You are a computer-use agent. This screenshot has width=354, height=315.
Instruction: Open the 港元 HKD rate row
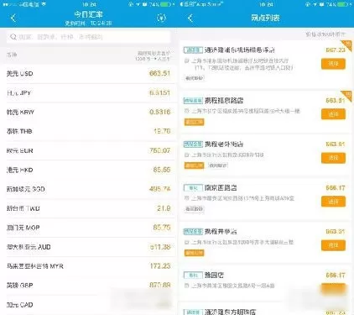tap(88, 170)
